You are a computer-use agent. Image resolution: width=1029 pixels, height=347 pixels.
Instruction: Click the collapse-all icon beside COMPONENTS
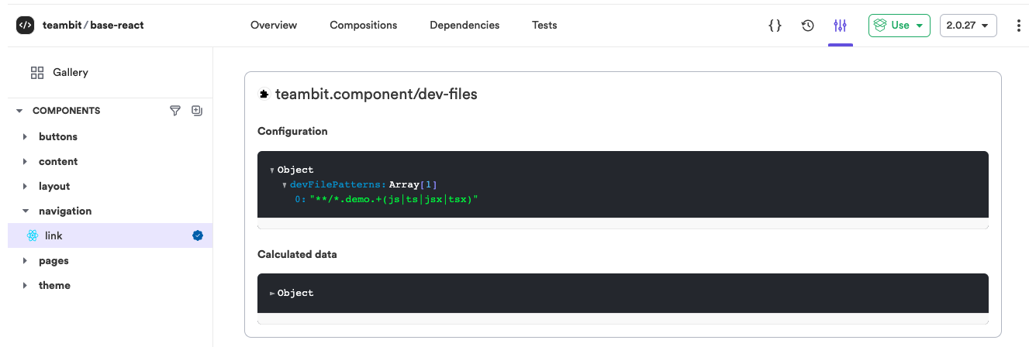click(197, 111)
